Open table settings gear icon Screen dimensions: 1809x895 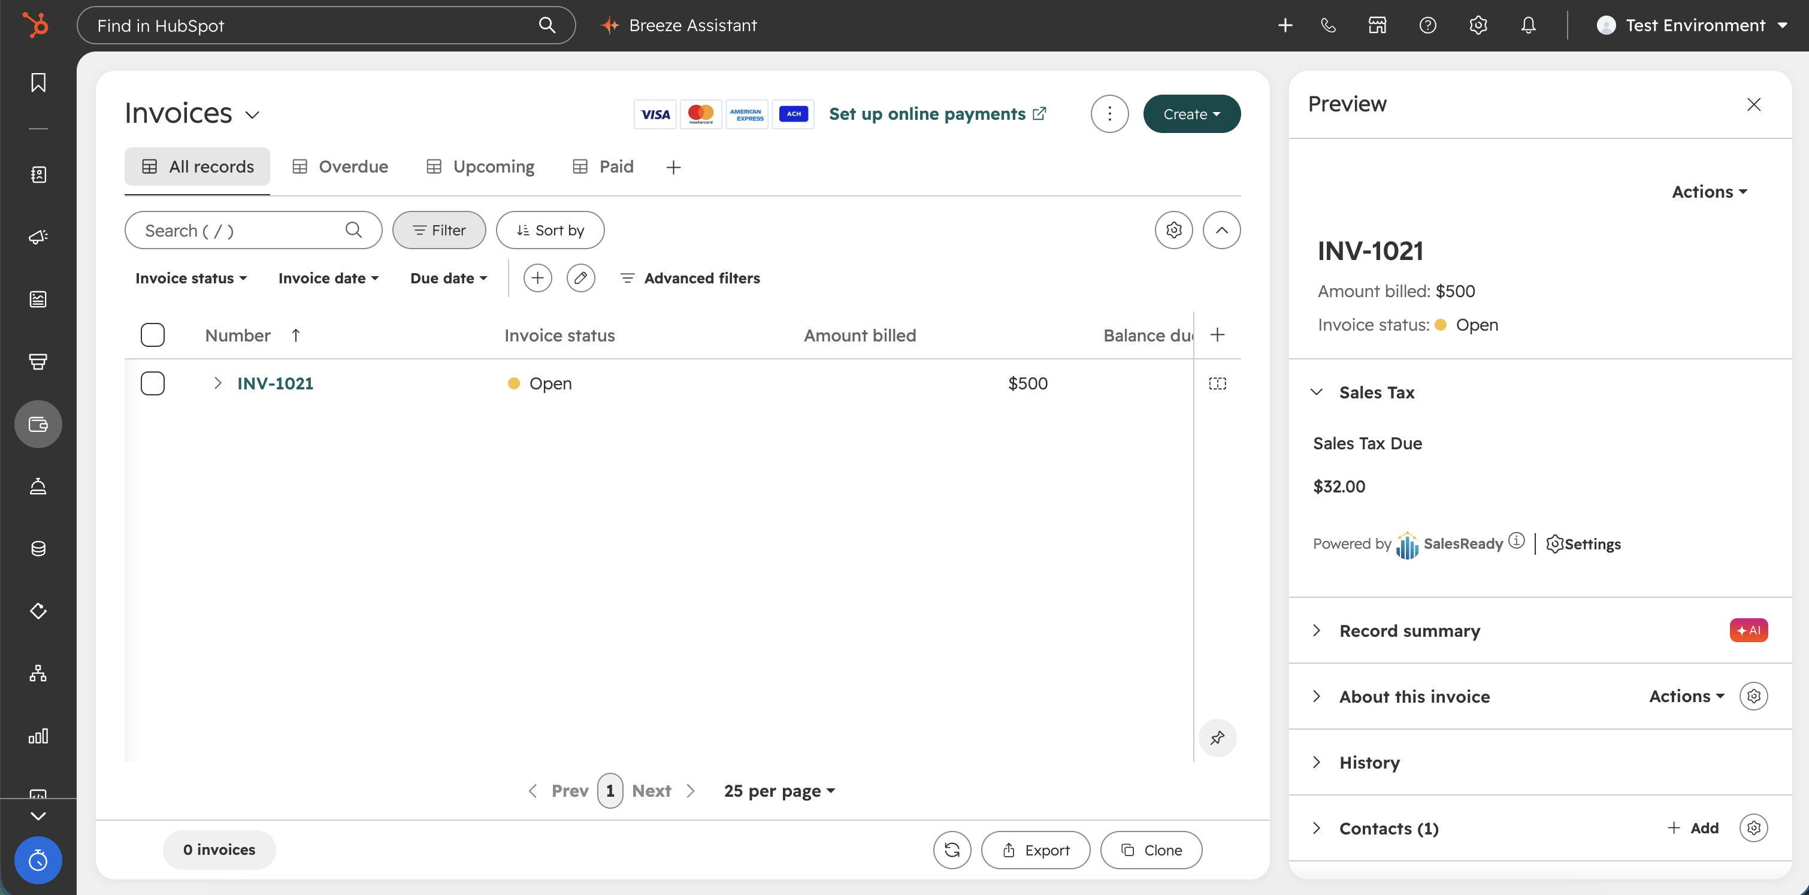(1173, 231)
